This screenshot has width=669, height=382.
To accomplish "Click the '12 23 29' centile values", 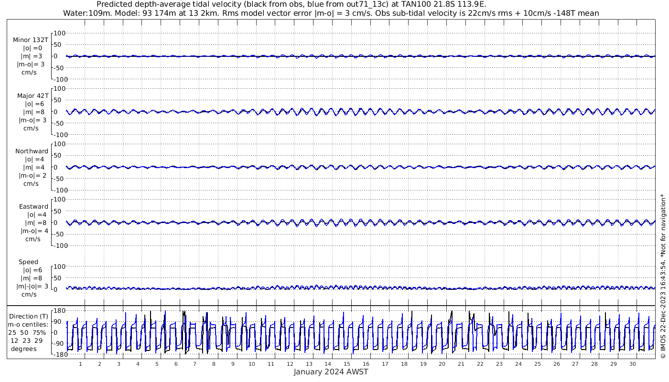I will coord(27,340).
